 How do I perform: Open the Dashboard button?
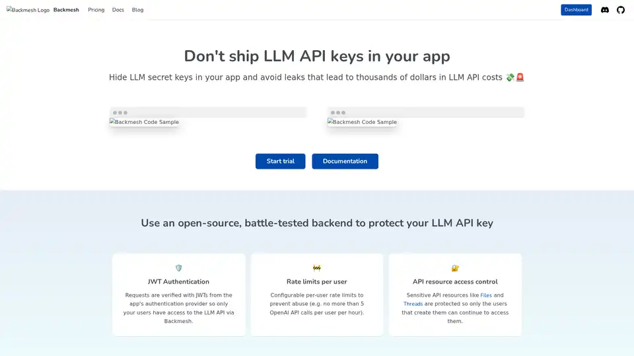click(576, 10)
